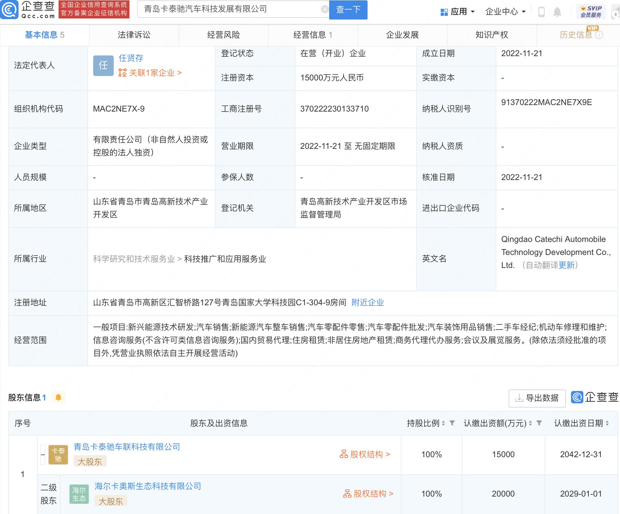Open 股权结构 for 海尔卡奥斯生态
Viewport: 620px width, 514px height.
click(x=368, y=494)
